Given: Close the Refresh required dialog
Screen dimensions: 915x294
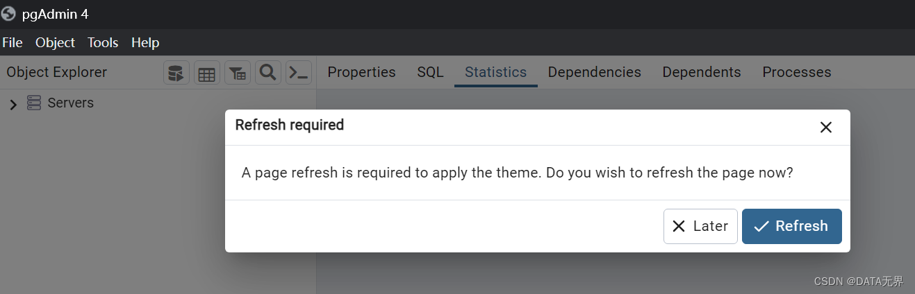Looking at the screenshot, I should tap(825, 127).
